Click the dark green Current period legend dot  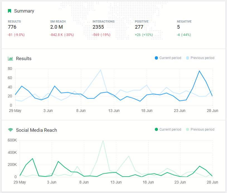pyautogui.click(x=156, y=130)
